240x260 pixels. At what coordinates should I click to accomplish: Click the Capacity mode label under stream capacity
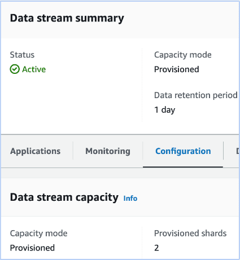(38, 233)
